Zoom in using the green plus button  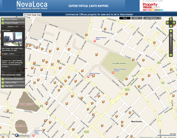point(171,31)
